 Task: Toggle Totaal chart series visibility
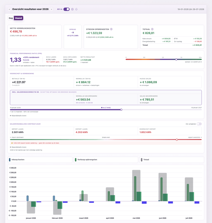pos(172,160)
